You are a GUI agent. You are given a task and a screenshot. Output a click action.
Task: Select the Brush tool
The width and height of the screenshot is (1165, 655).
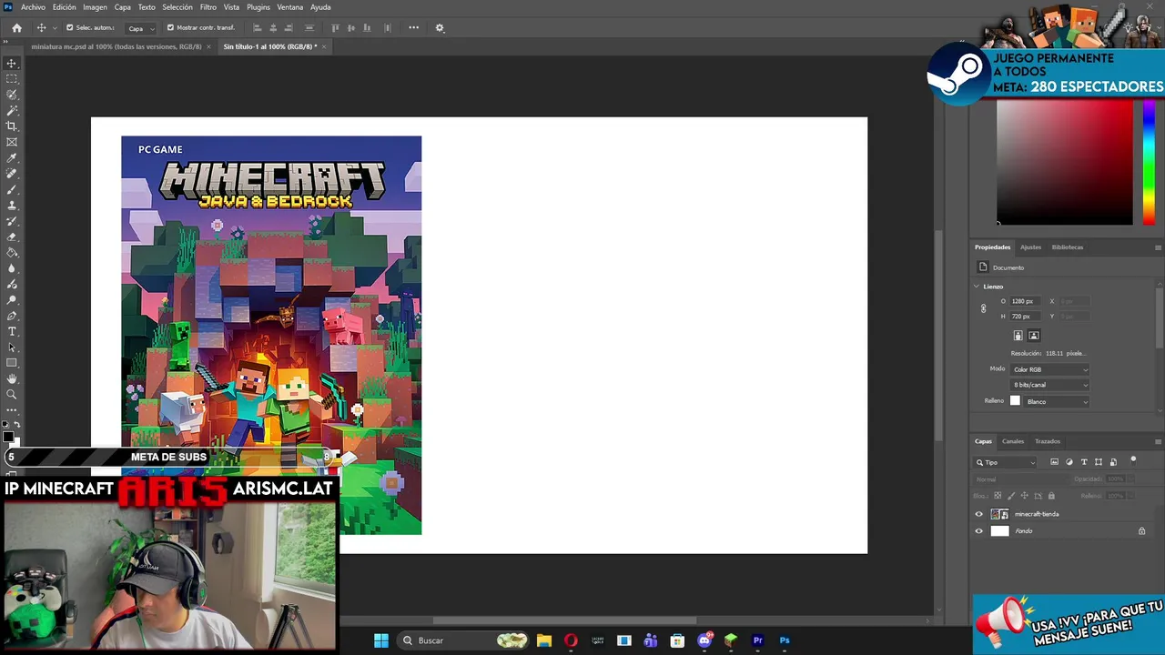[x=12, y=189]
